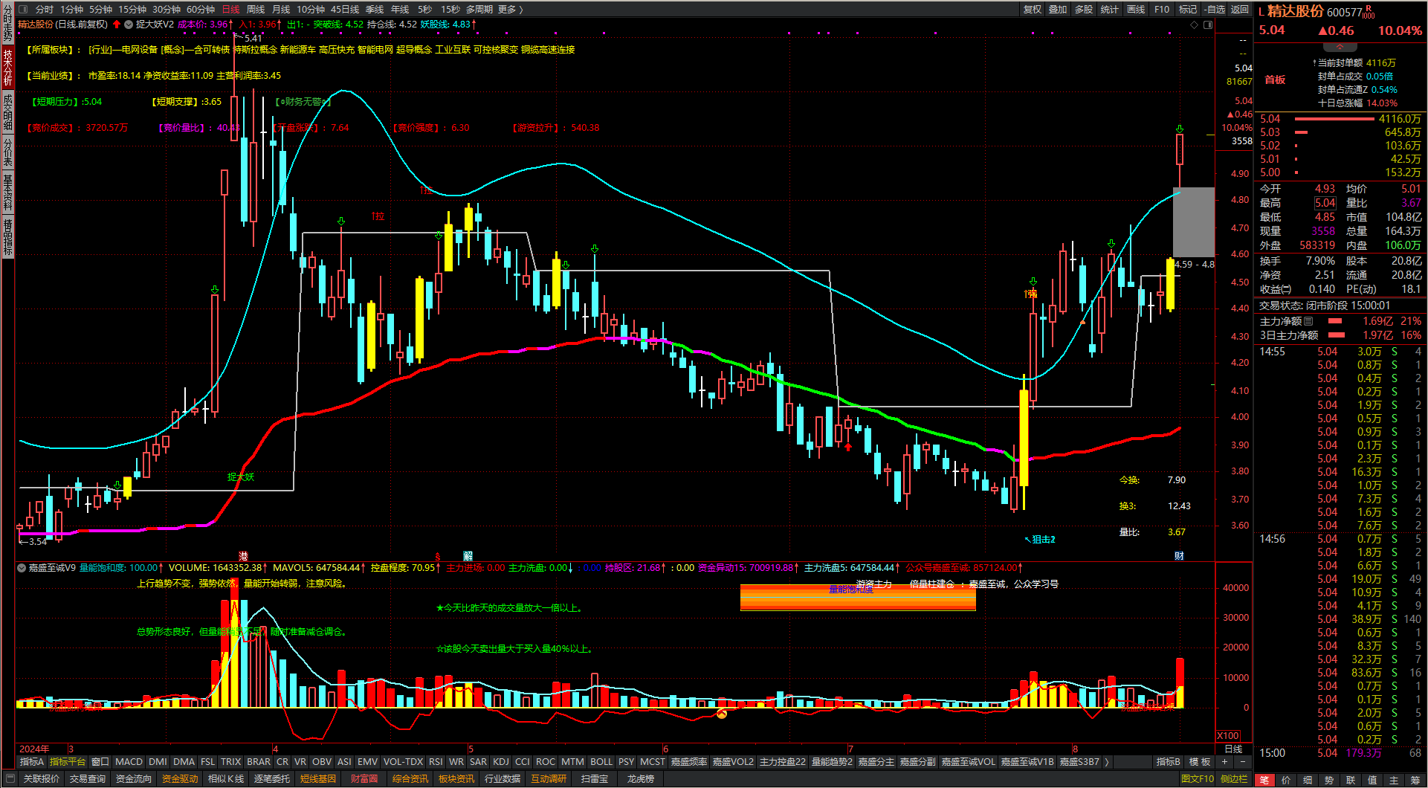1428x788 pixels.
Task: Click the grey price range box on chart
Action: (x=1193, y=222)
